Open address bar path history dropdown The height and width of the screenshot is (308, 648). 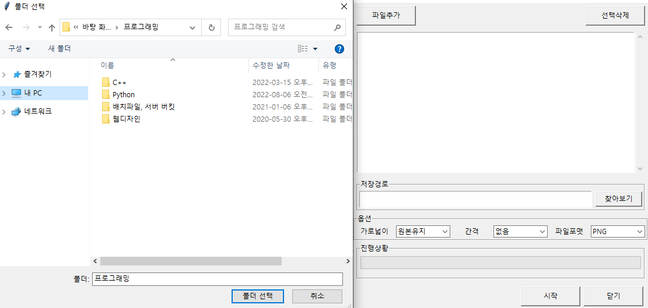pos(192,27)
